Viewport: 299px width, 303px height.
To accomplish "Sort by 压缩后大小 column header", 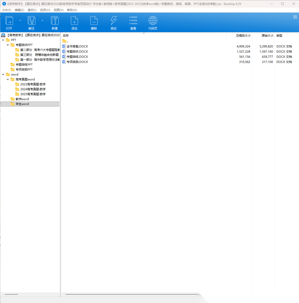I will (x=243, y=36).
